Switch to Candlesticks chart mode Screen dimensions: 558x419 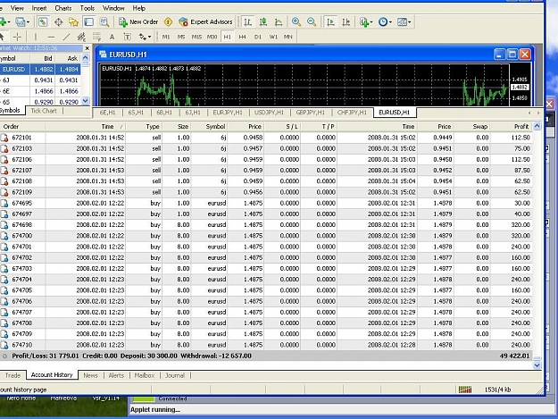tap(263, 22)
